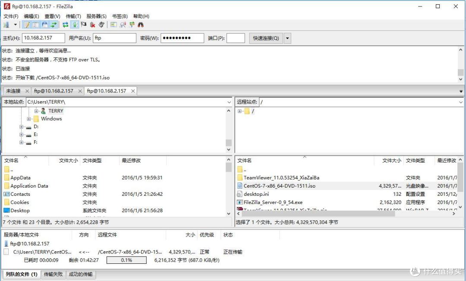Close the active ftp@10.168.2.157 tab
Screen dimensions: 466x281
pos(133,91)
